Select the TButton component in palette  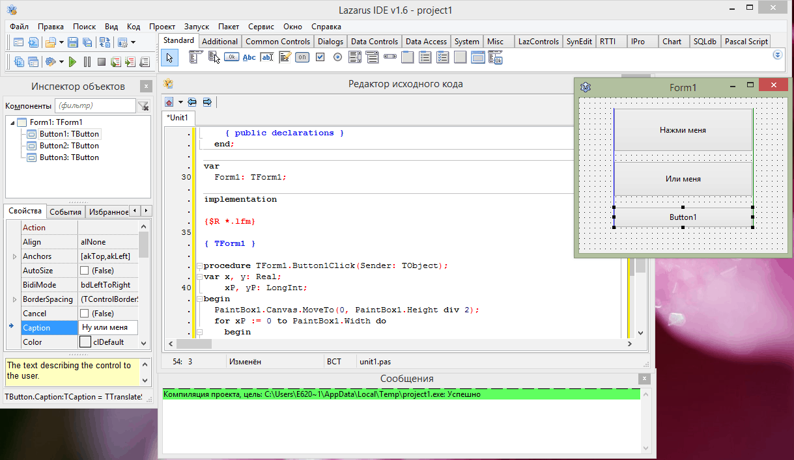point(231,57)
